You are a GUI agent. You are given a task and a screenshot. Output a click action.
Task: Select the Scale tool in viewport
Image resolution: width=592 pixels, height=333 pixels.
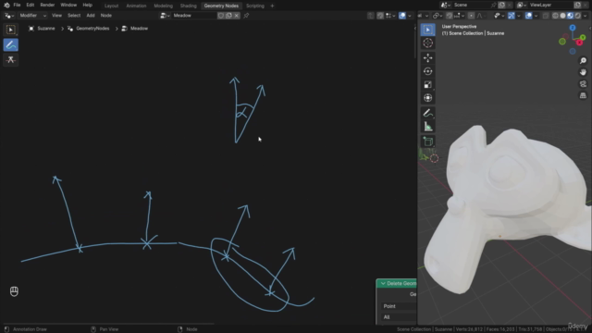pyautogui.click(x=427, y=84)
